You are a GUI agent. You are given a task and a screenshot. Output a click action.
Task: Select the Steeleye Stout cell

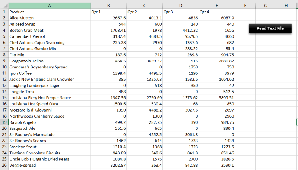pos(50,147)
